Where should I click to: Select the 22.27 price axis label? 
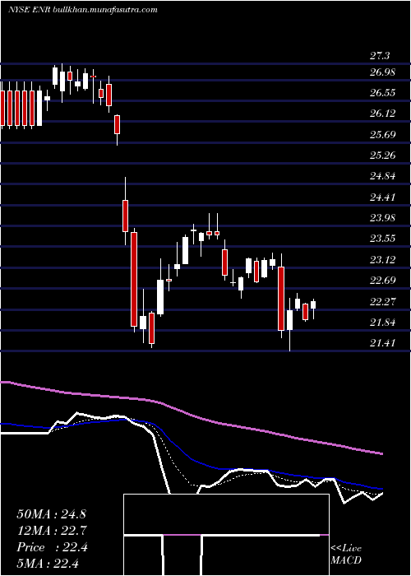click(x=382, y=302)
